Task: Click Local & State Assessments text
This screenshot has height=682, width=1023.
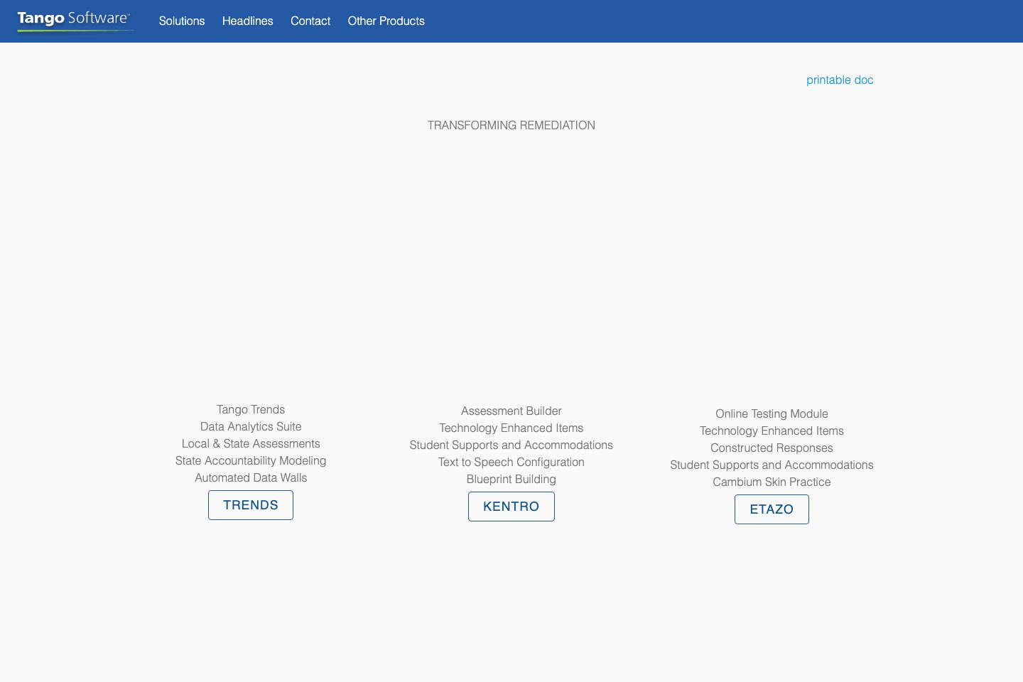Action: click(251, 444)
